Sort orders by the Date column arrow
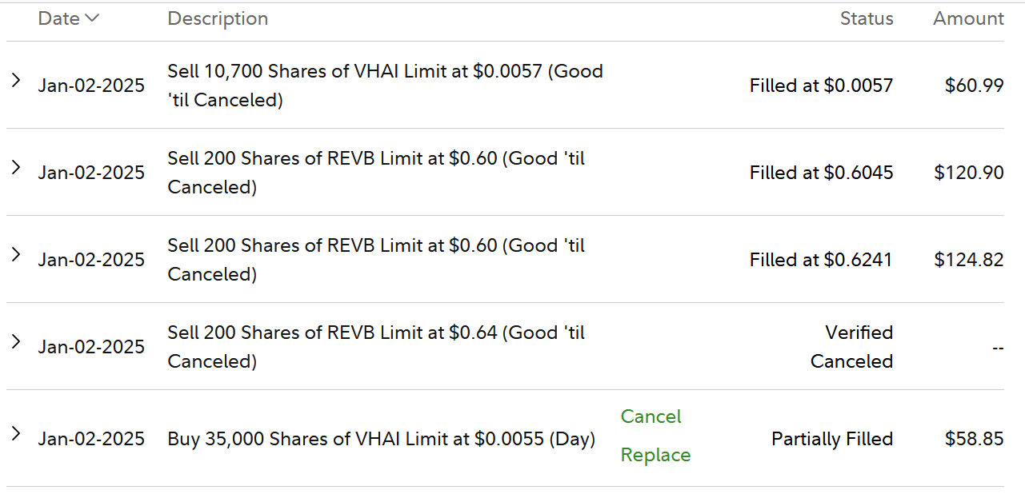1025x494 pixels. pyautogui.click(x=91, y=18)
